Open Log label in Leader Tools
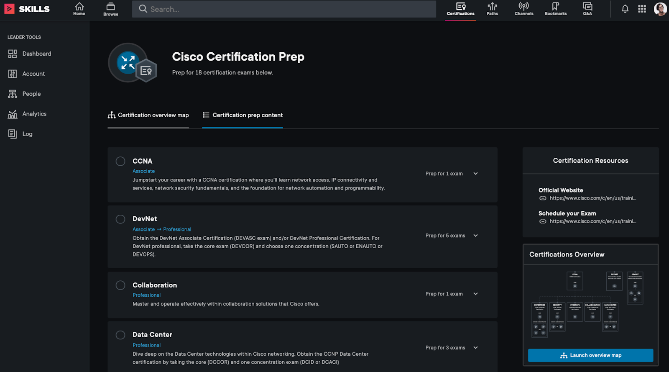Image resolution: width=669 pixels, height=372 pixels. point(27,134)
